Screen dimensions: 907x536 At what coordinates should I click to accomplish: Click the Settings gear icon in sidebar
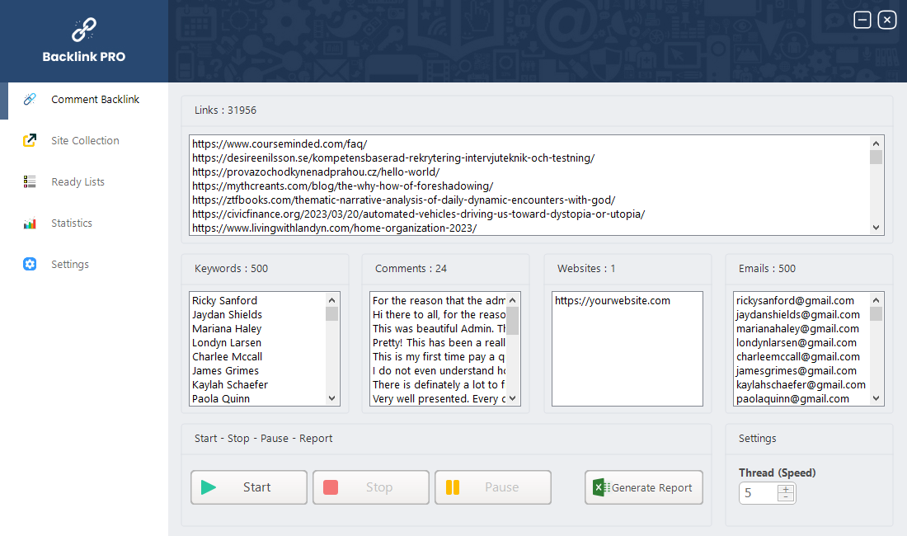30,264
